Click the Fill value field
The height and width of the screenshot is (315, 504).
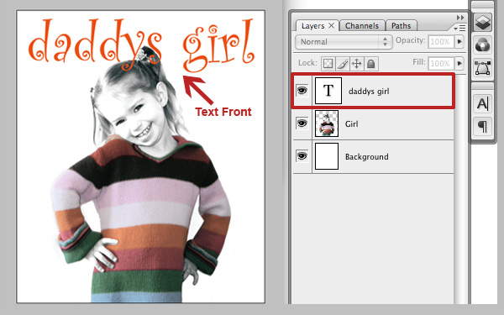(441, 63)
